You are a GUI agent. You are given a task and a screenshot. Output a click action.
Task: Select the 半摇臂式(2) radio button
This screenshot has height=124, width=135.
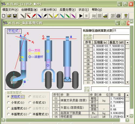tap(30, 114)
